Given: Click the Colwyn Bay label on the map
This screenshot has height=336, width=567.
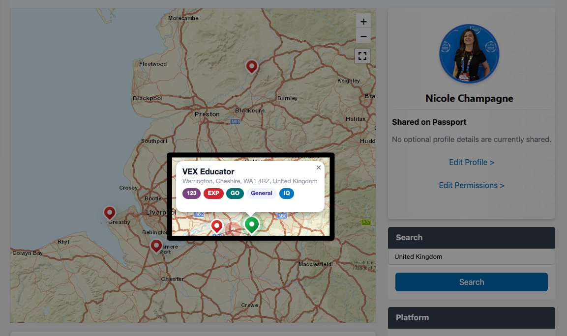Looking at the screenshot, I should point(28,253).
